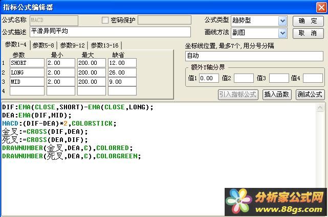Click the 缺省 field showing 12.00
The height and width of the screenshot is (217, 328).
point(122,63)
